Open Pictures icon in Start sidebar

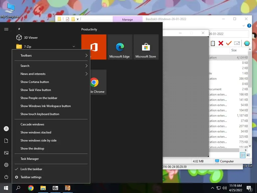point(6,153)
